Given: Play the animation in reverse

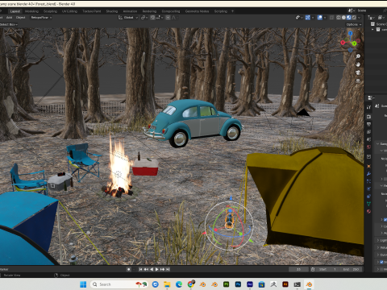Looking at the screenshot, I should coord(152,269).
